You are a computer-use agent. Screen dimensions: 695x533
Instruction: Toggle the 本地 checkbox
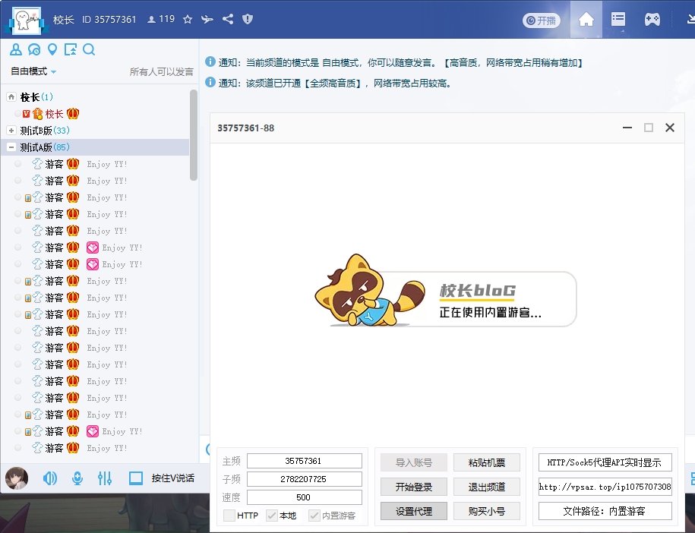pos(272,516)
